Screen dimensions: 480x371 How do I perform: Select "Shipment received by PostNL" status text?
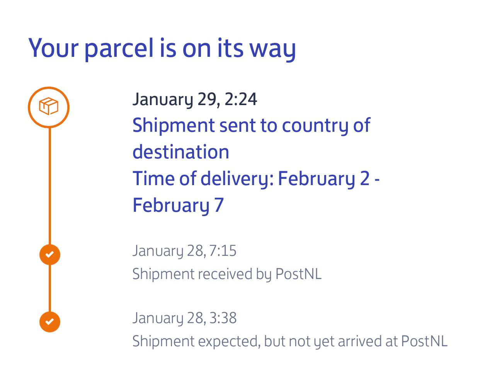pos(226,274)
